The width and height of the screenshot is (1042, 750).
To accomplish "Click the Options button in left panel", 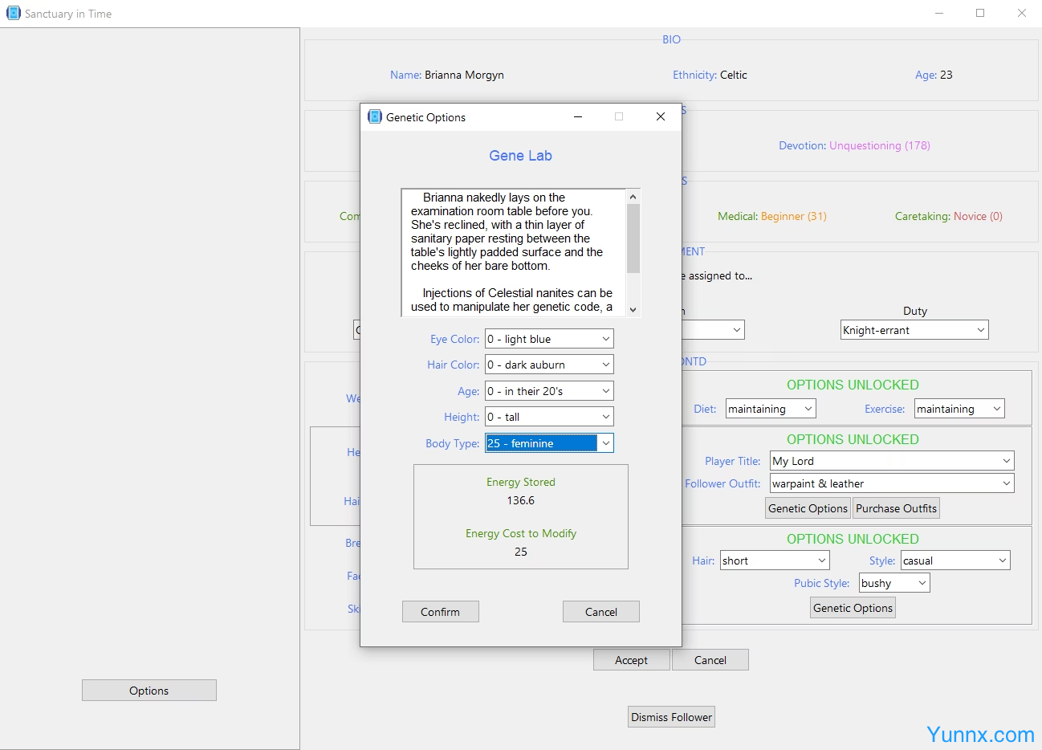I will click(149, 690).
